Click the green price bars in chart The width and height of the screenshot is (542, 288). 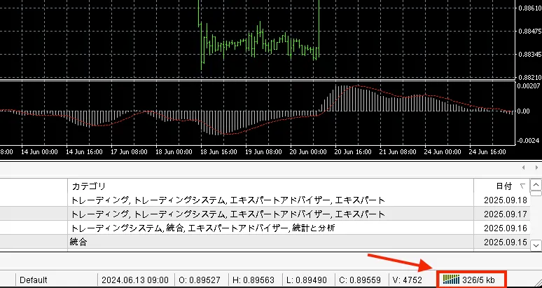[x=259, y=42]
